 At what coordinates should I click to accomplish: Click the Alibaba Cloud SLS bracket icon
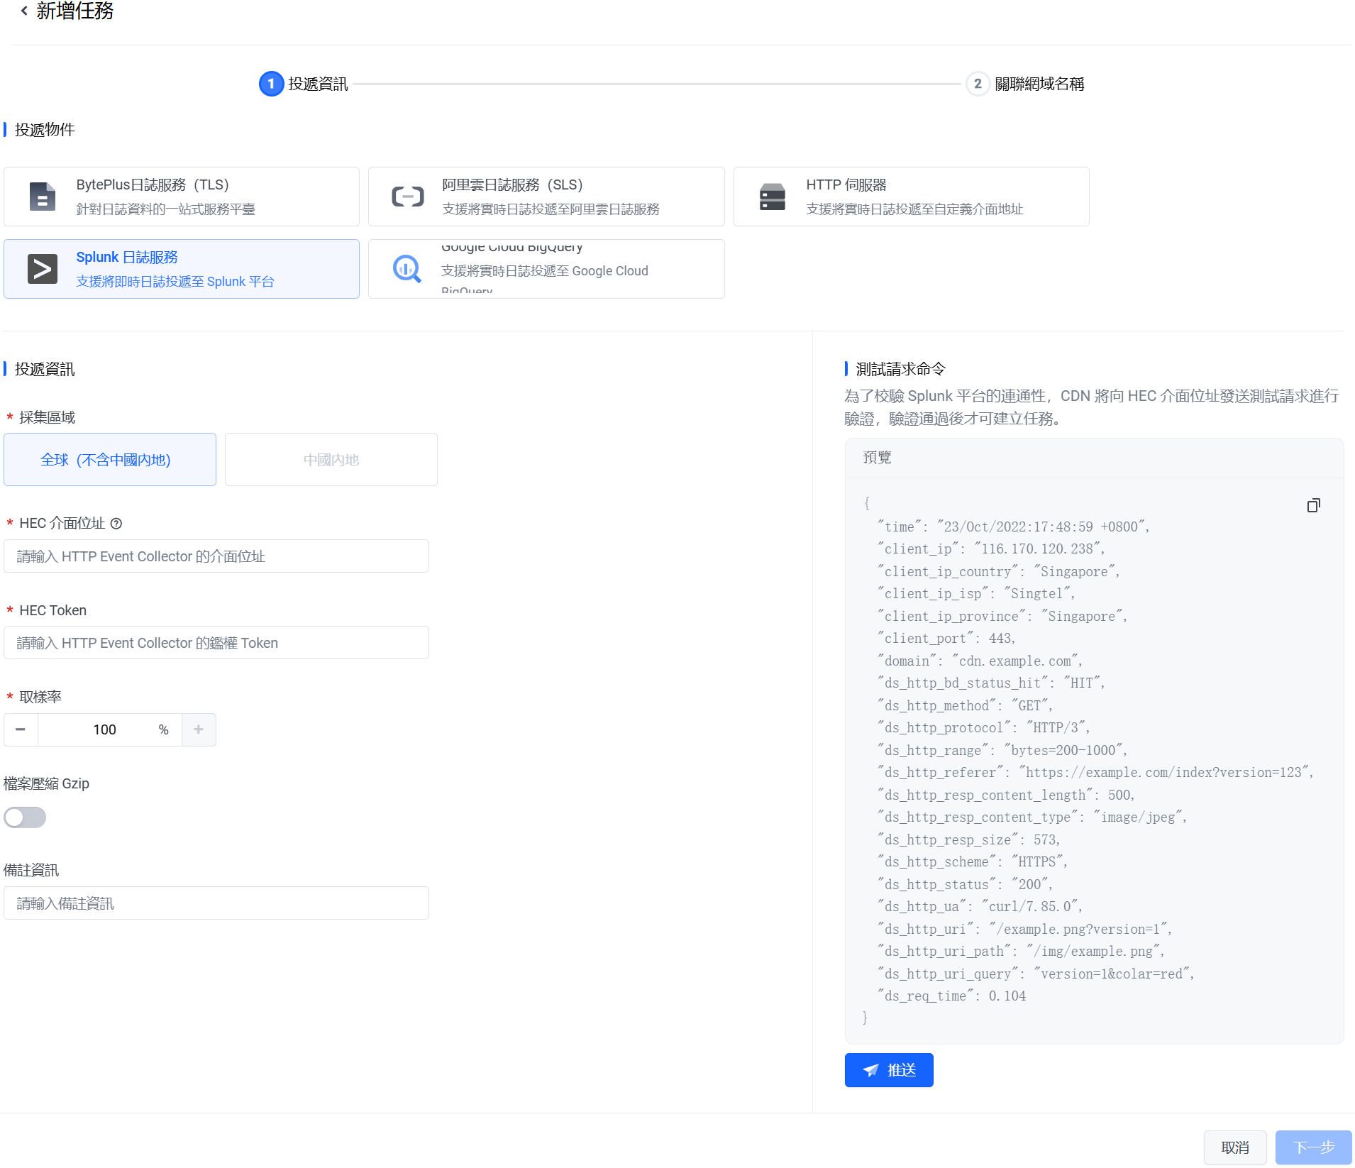(407, 197)
